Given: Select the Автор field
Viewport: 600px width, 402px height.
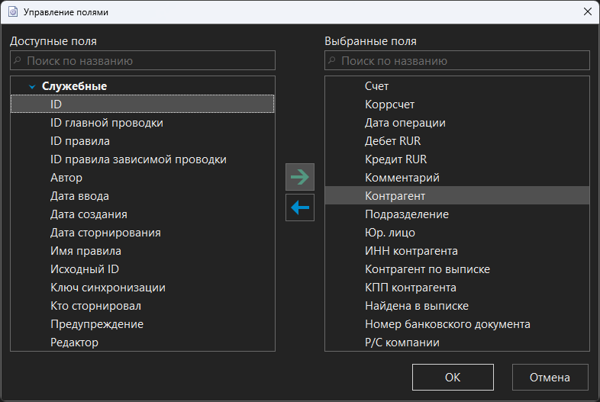Looking at the screenshot, I should coord(66,178).
